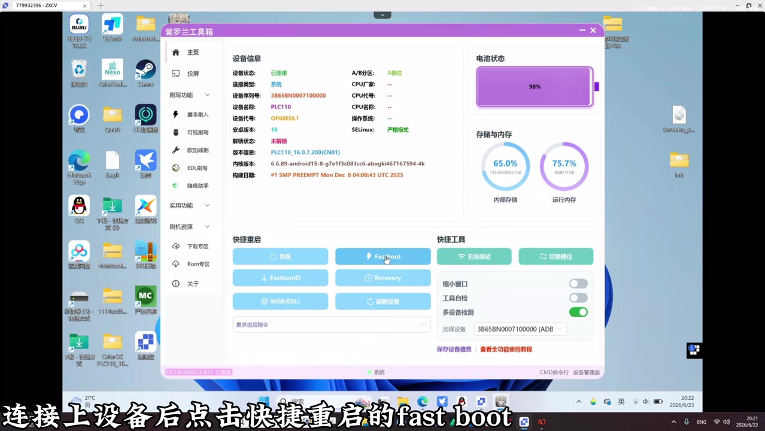
Task: Click the serial number 3B65BN0007100000
Action: (298, 96)
